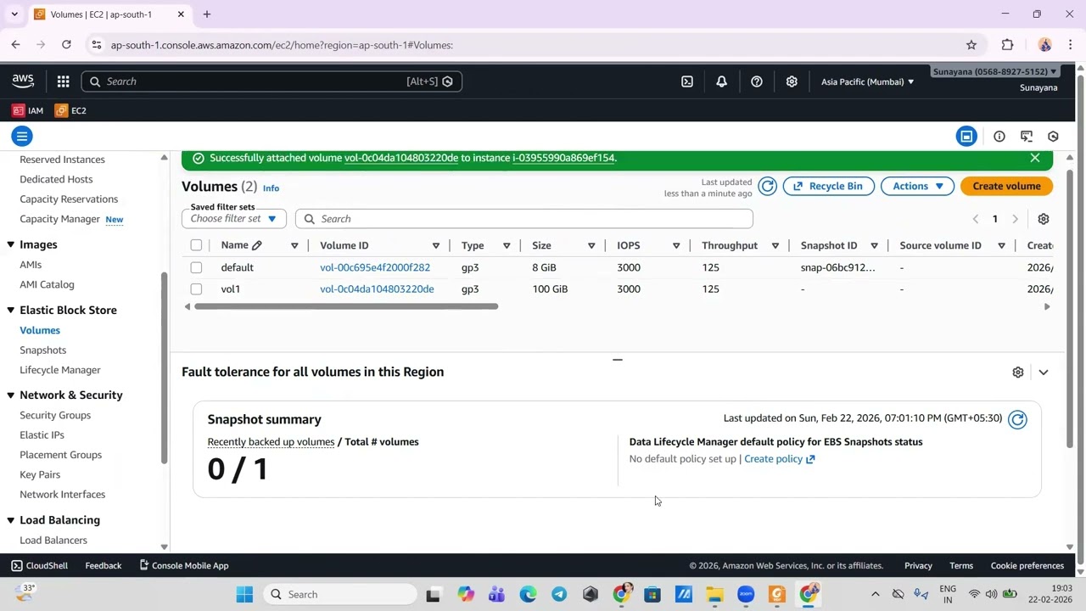Image resolution: width=1086 pixels, height=611 pixels.
Task: Open Choose filter set dropdown
Action: click(x=233, y=219)
